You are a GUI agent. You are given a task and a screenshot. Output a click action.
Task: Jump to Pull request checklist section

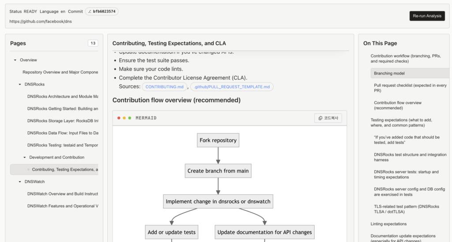click(410, 88)
